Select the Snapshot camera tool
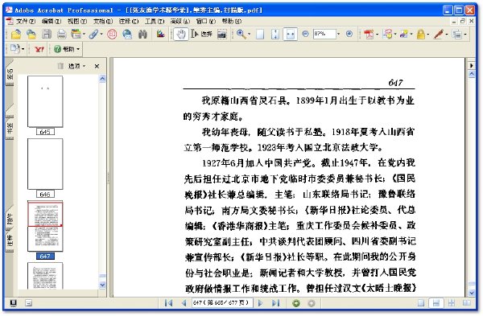 [x=222, y=34]
